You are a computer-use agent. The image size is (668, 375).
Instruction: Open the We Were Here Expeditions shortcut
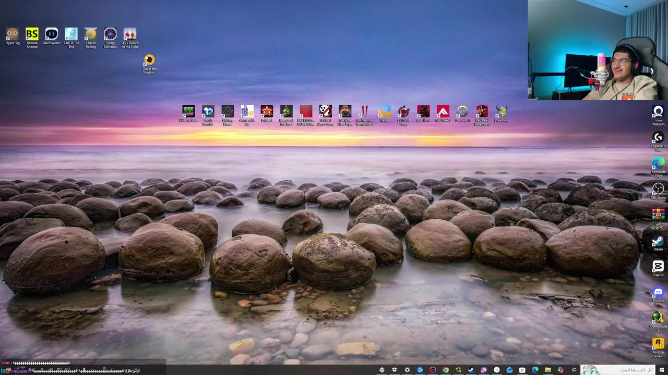345,115
